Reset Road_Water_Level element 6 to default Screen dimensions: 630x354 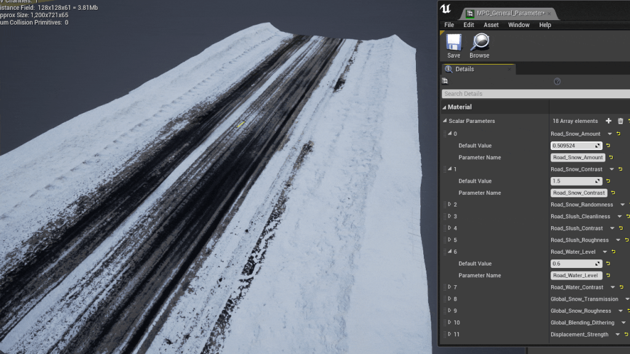pyautogui.click(x=613, y=251)
